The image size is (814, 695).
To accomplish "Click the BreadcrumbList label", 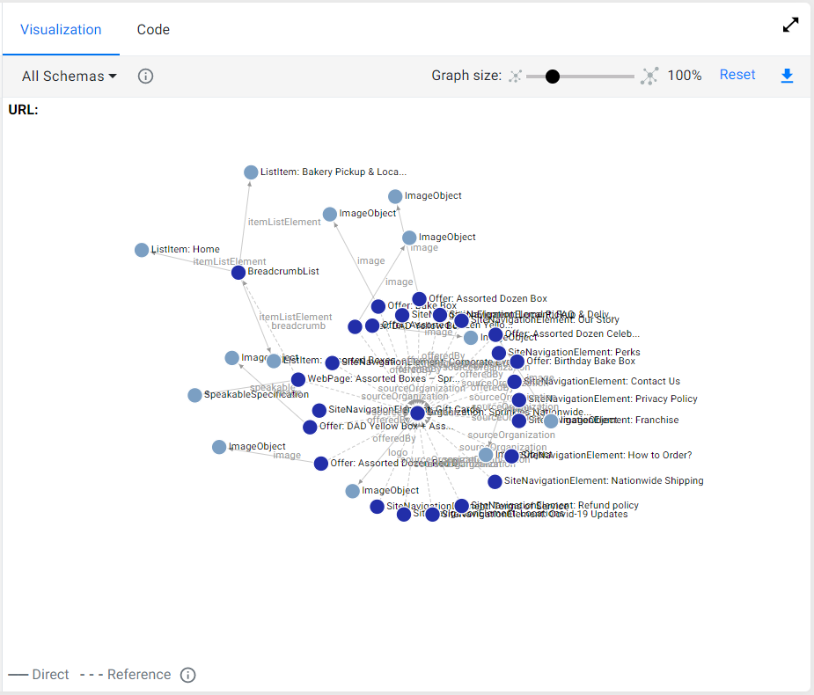I will coord(283,272).
